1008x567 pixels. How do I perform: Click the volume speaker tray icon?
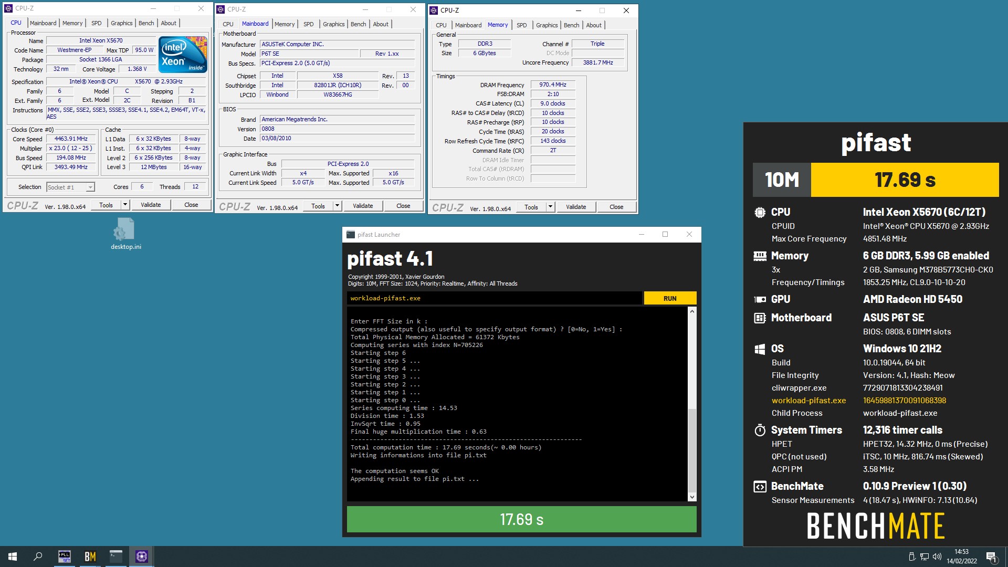point(937,556)
